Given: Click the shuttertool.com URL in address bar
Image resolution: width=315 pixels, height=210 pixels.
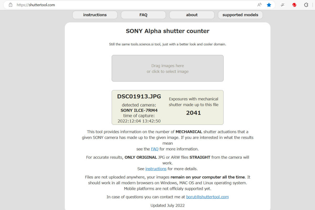Looking at the screenshot, I should 36,5.
